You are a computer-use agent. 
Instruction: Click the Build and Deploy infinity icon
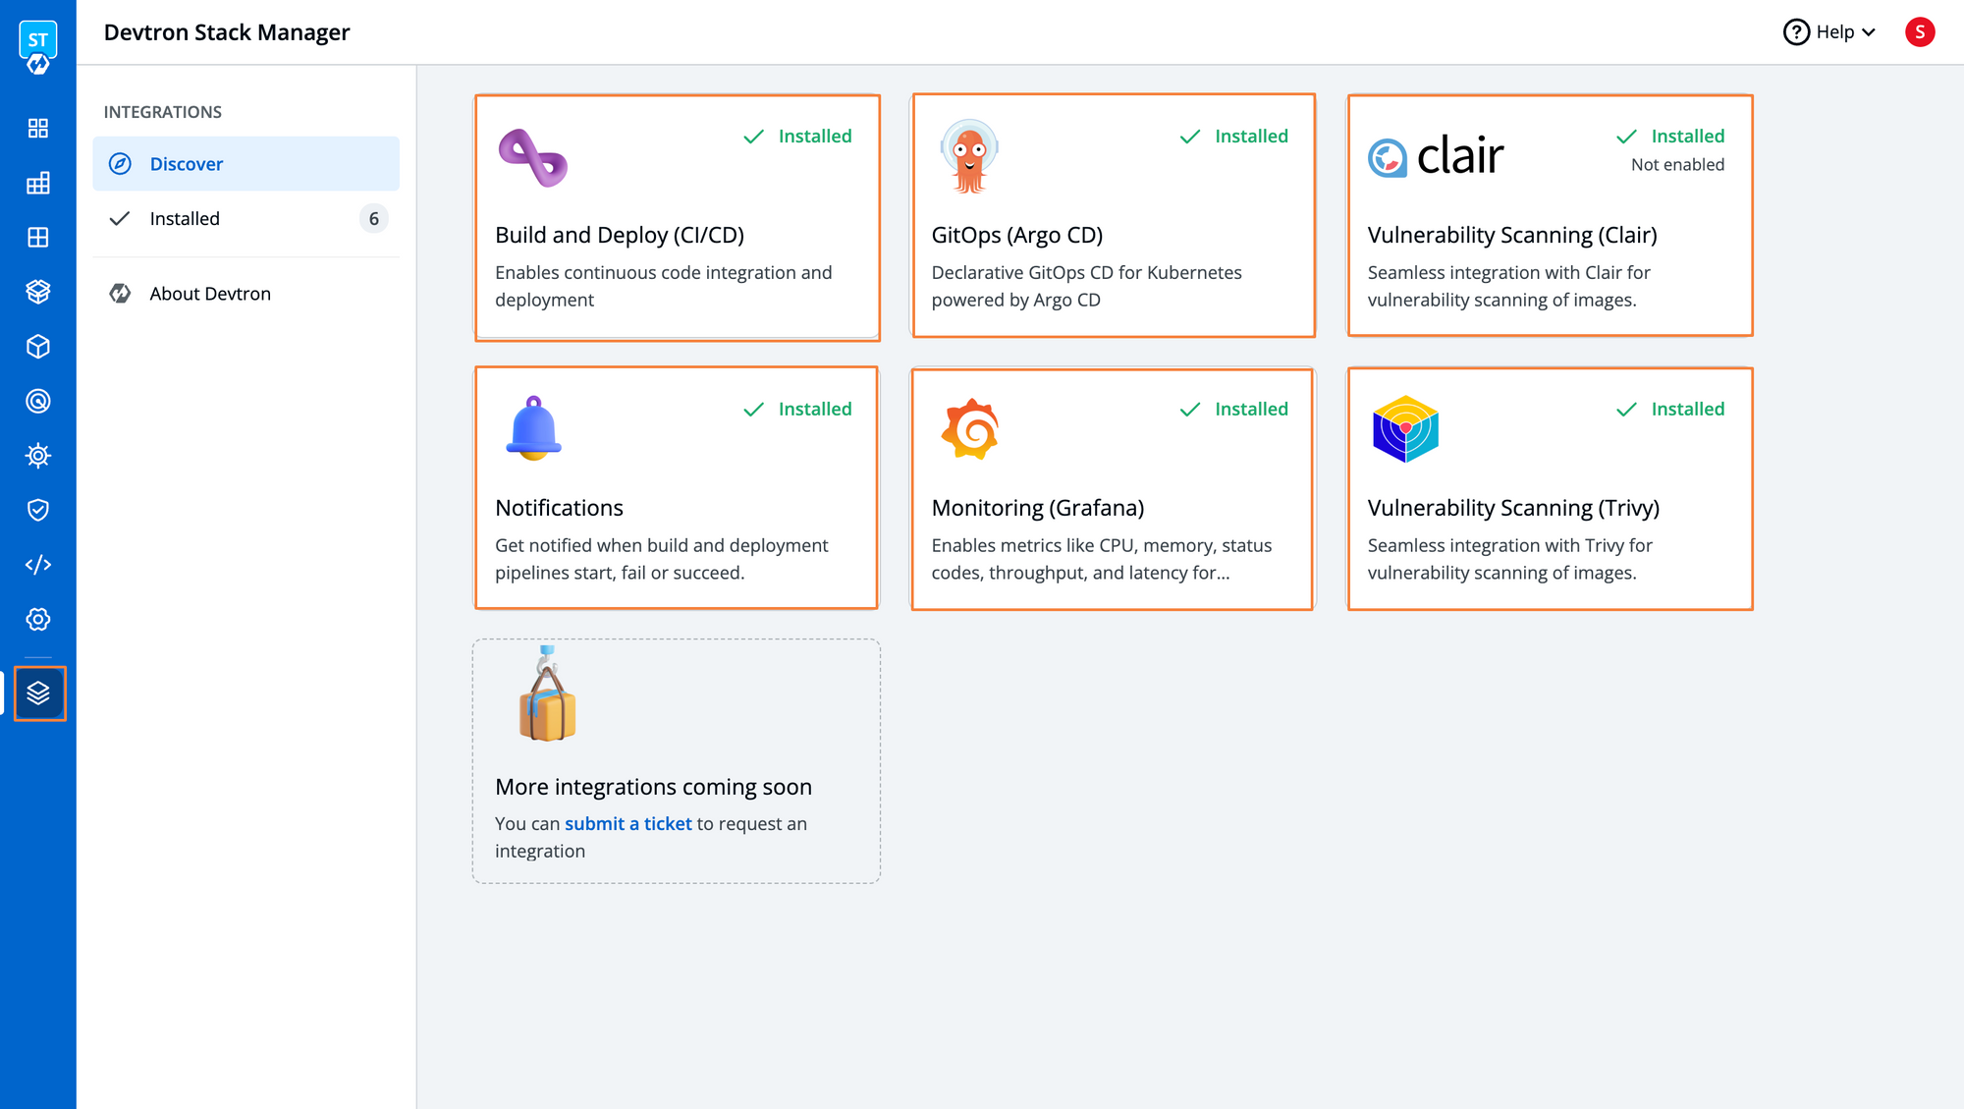pos(533,157)
